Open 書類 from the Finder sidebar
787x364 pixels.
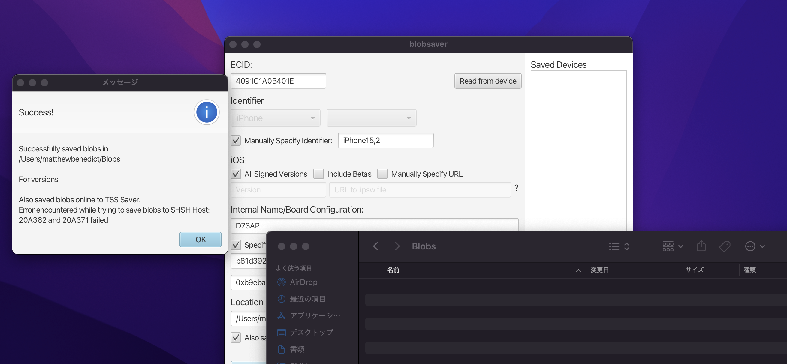pyautogui.click(x=297, y=349)
